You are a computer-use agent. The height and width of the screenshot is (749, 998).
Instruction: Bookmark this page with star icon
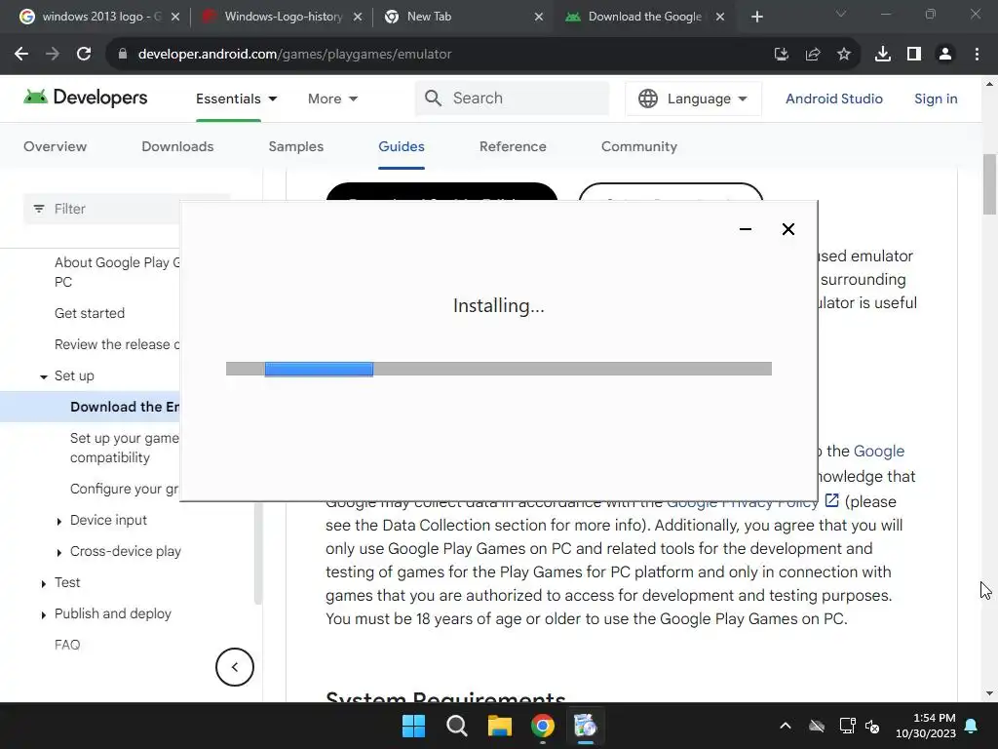click(x=843, y=55)
